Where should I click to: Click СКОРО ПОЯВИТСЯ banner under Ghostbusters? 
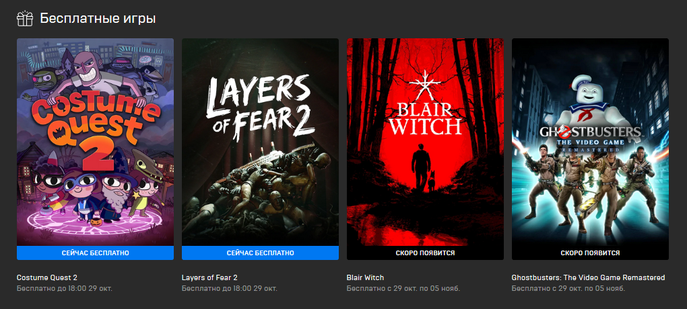590,253
